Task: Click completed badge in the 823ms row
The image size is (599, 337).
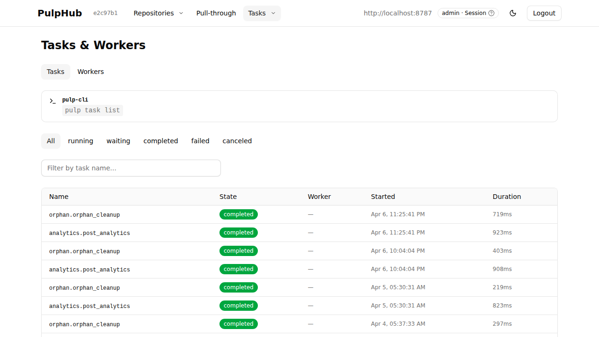Action: [x=239, y=306]
